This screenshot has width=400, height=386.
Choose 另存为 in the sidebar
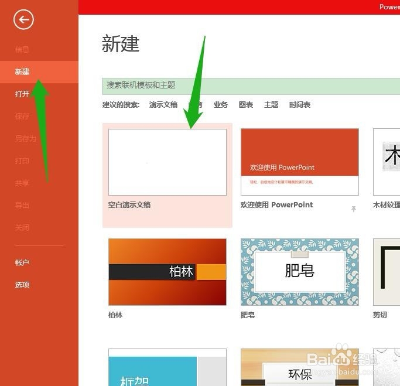pos(26,139)
